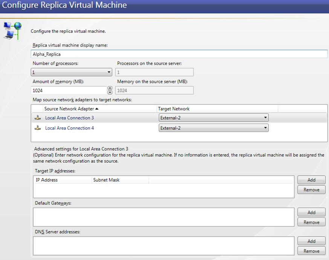Click the Target Network column header
This screenshot has width=329, height=260.
(x=174, y=109)
